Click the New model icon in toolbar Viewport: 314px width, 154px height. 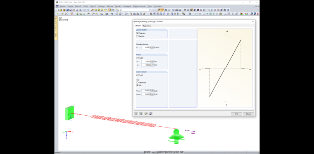58,10
